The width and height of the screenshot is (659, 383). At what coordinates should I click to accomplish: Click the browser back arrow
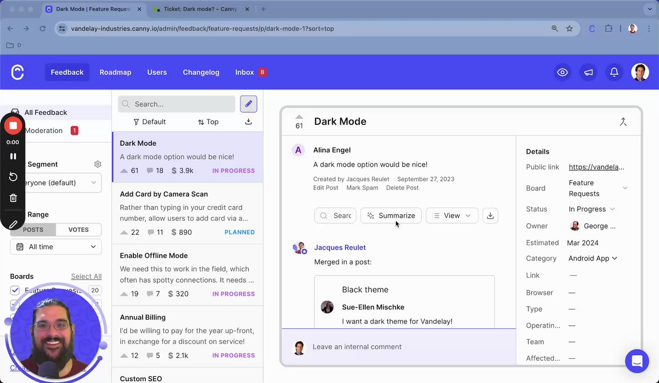coord(10,28)
